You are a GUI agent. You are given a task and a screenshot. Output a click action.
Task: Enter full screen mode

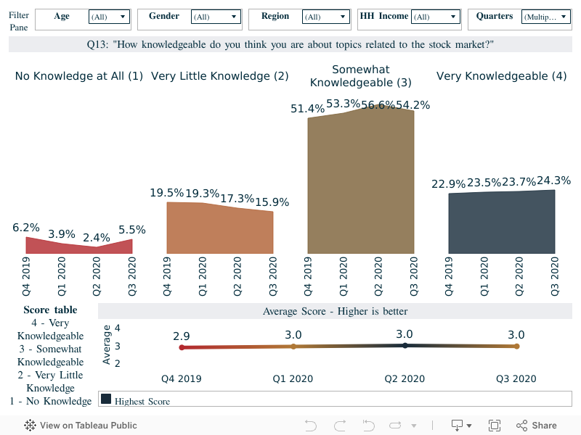[495, 426]
